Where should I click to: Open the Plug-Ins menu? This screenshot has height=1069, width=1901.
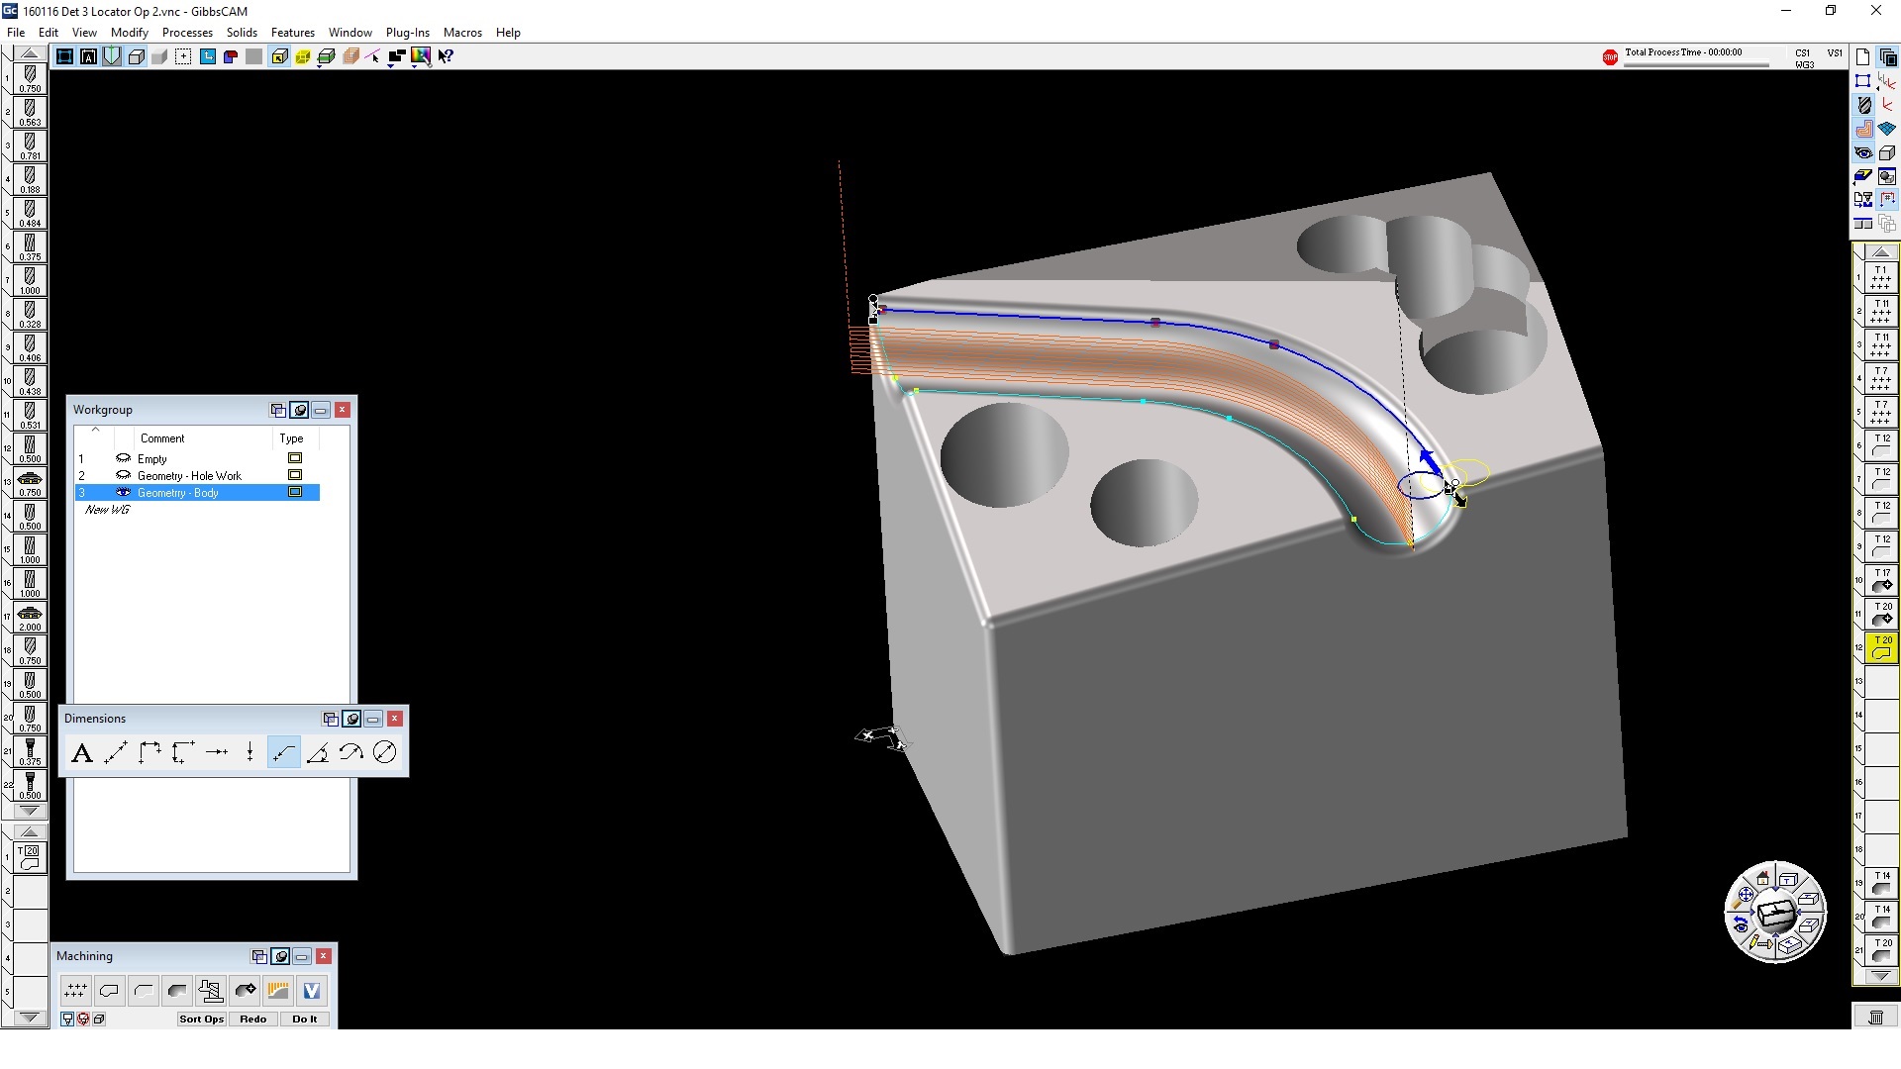(x=408, y=33)
